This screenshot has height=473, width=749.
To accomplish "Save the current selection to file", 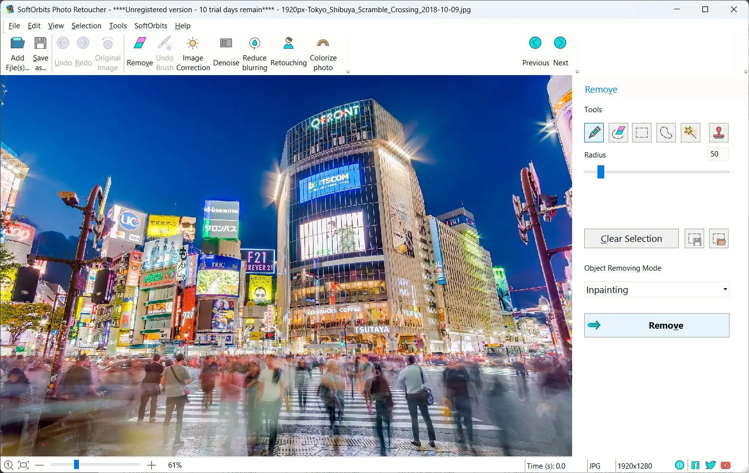I will [x=694, y=238].
